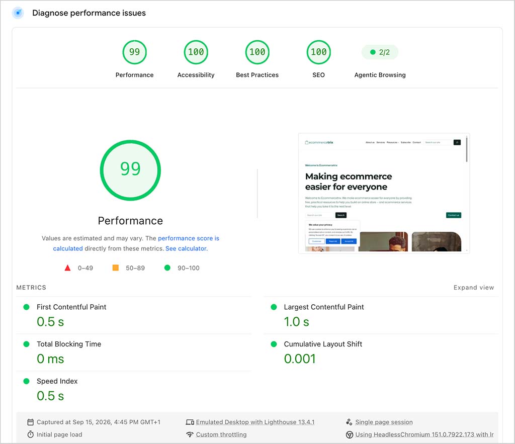Click the First Contentful Paint metric title

(71, 307)
